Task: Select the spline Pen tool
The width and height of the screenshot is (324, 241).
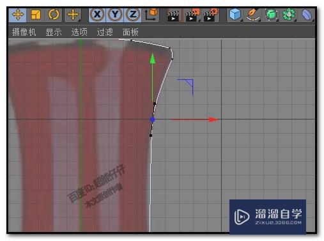Action: point(253,15)
